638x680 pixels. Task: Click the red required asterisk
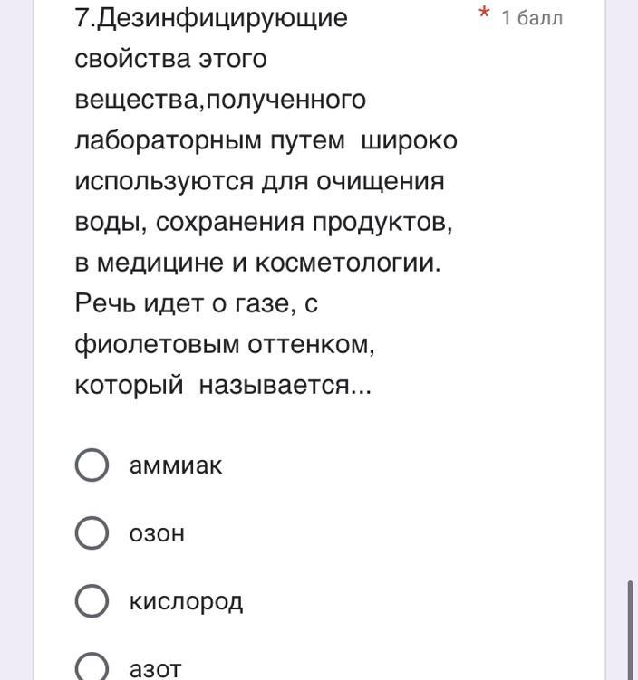pyautogui.click(x=485, y=14)
